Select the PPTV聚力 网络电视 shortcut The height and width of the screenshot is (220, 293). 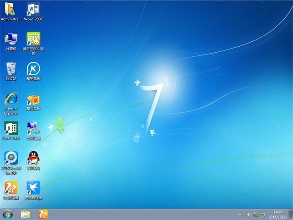point(11,163)
